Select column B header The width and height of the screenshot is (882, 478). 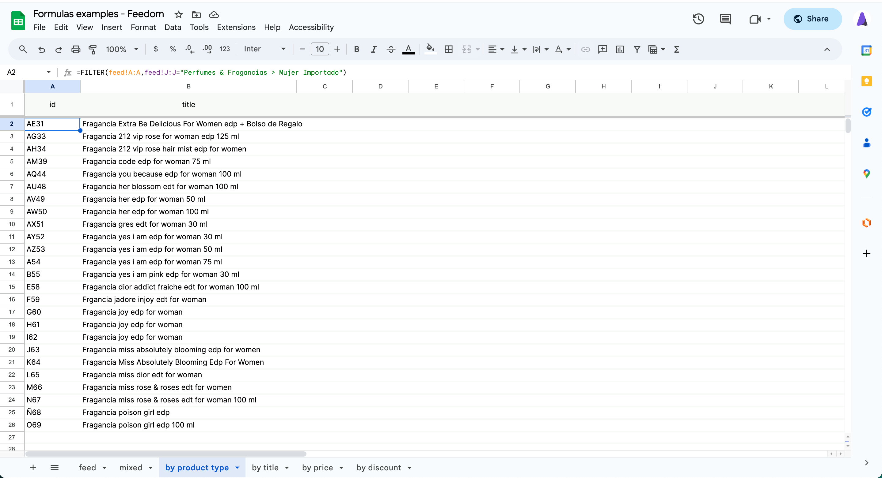pyautogui.click(x=188, y=87)
